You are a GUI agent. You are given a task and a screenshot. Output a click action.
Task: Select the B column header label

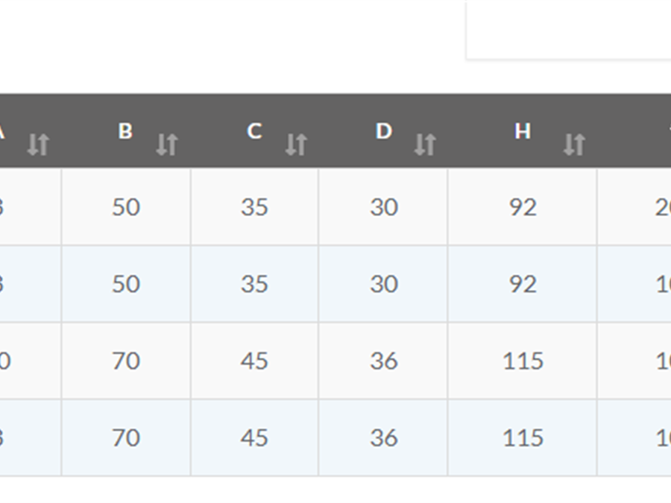point(125,131)
